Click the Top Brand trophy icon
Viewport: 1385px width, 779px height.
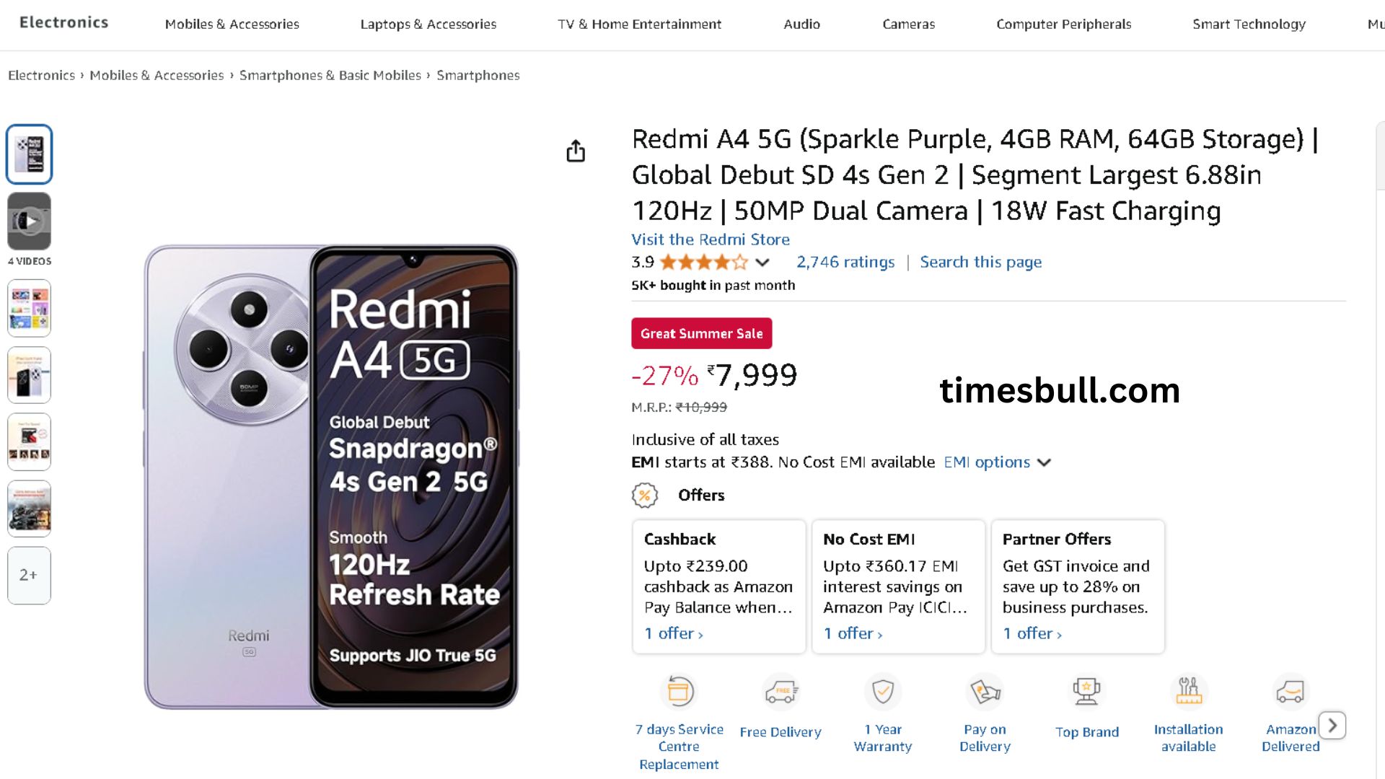click(1086, 692)
